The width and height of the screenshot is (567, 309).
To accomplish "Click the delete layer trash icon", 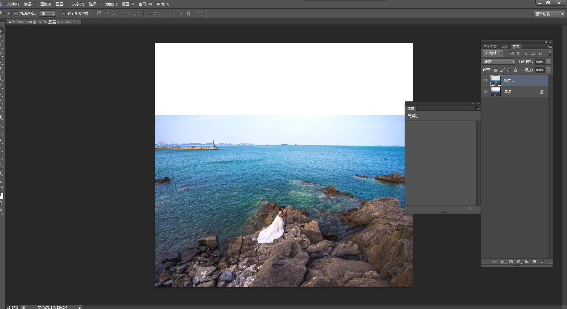I will (543, 262).
